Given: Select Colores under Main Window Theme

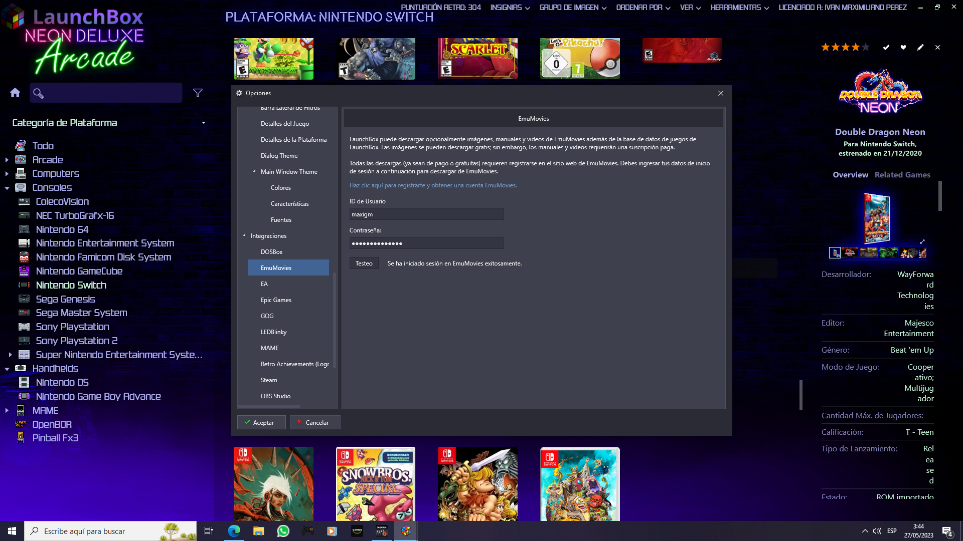Looking at the screenshot, I should click(x=281, y=188).
